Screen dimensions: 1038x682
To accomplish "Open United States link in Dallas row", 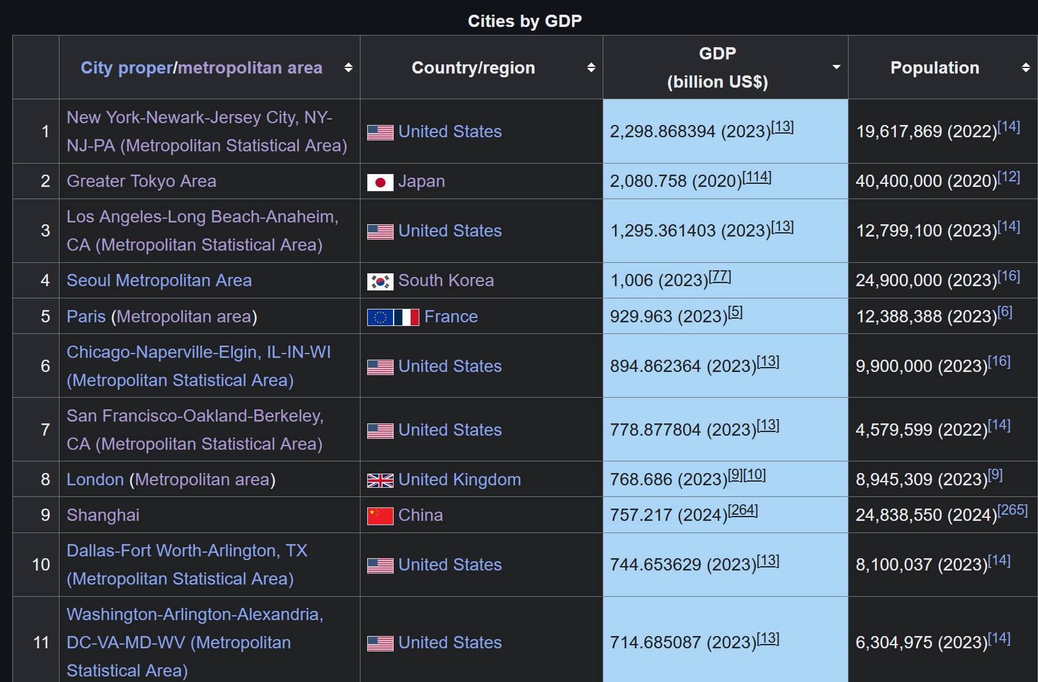I will point(450,564).
